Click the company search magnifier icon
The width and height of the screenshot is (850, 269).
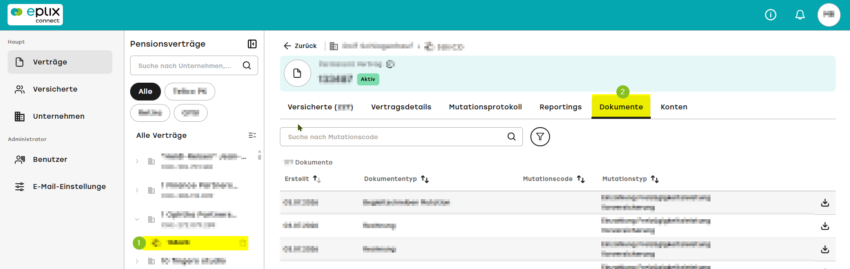pos(247,65)
